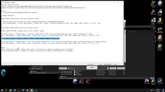Click the taskbar clock and date

click(x=158, y=90)
